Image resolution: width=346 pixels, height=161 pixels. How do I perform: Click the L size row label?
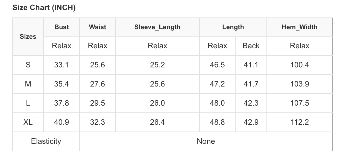click(28, 103)
